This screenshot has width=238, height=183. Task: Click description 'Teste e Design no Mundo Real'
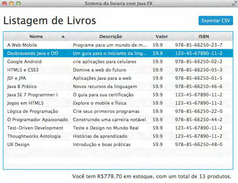coord(106,128)
